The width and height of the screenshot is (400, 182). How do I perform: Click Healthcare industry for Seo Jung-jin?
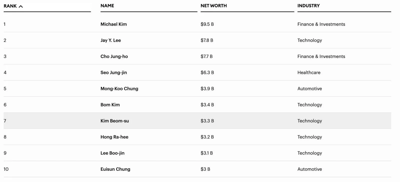309,72
